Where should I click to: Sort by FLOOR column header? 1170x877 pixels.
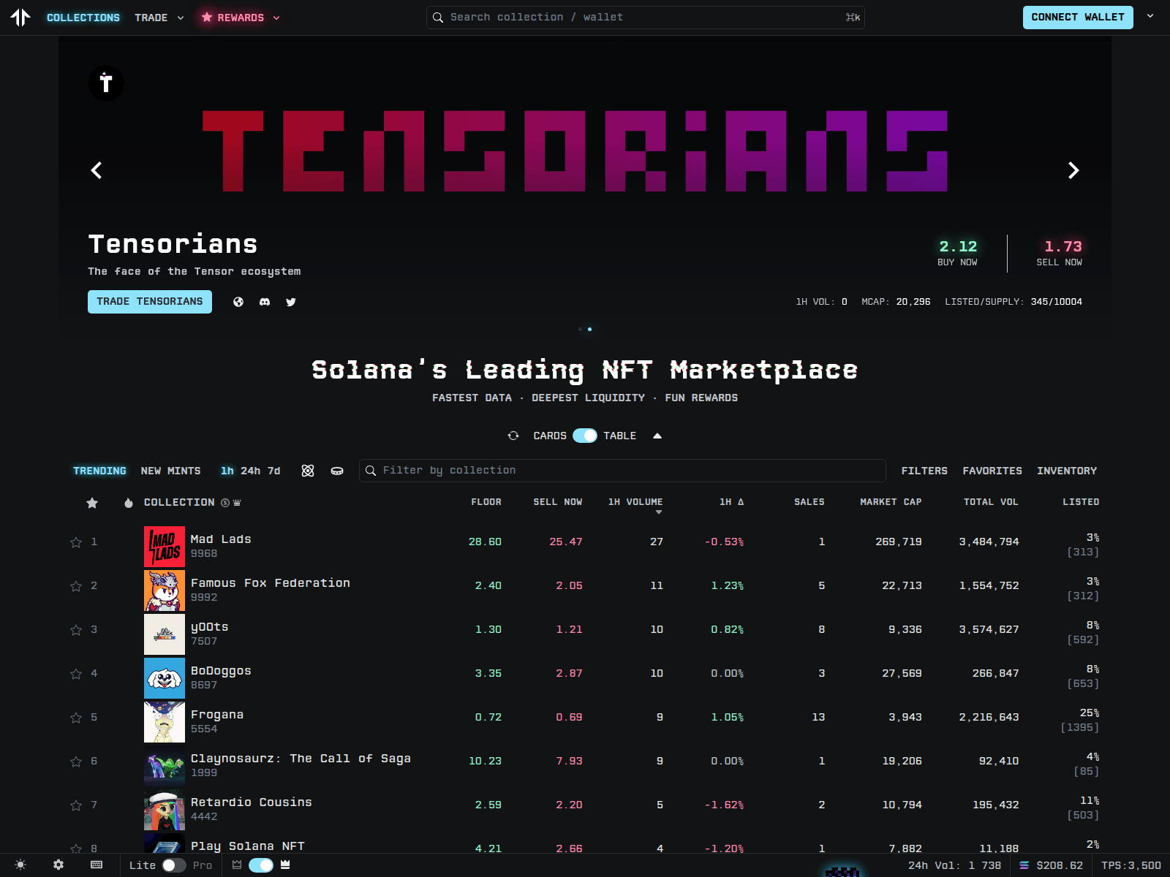tap(486, 502)
